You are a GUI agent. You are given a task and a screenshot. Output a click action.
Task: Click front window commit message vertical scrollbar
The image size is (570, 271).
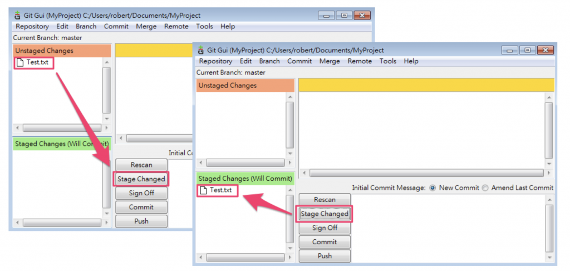[x=549, y=228]
